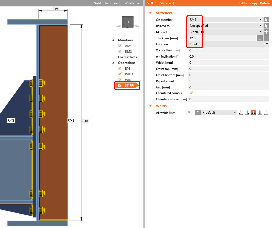This screenshot has width=272, height=228.
Task: Select the highlighted orange weld type icon
Action: [253, 113]
